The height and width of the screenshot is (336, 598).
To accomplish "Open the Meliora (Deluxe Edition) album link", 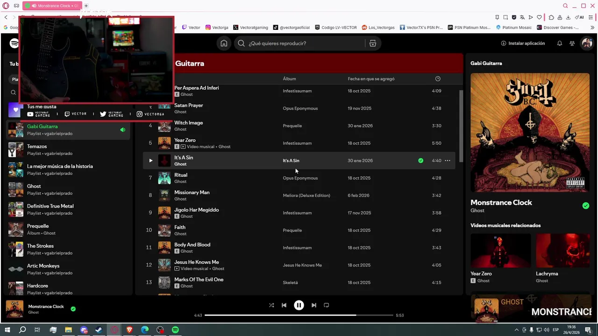I will pos(306,196).
